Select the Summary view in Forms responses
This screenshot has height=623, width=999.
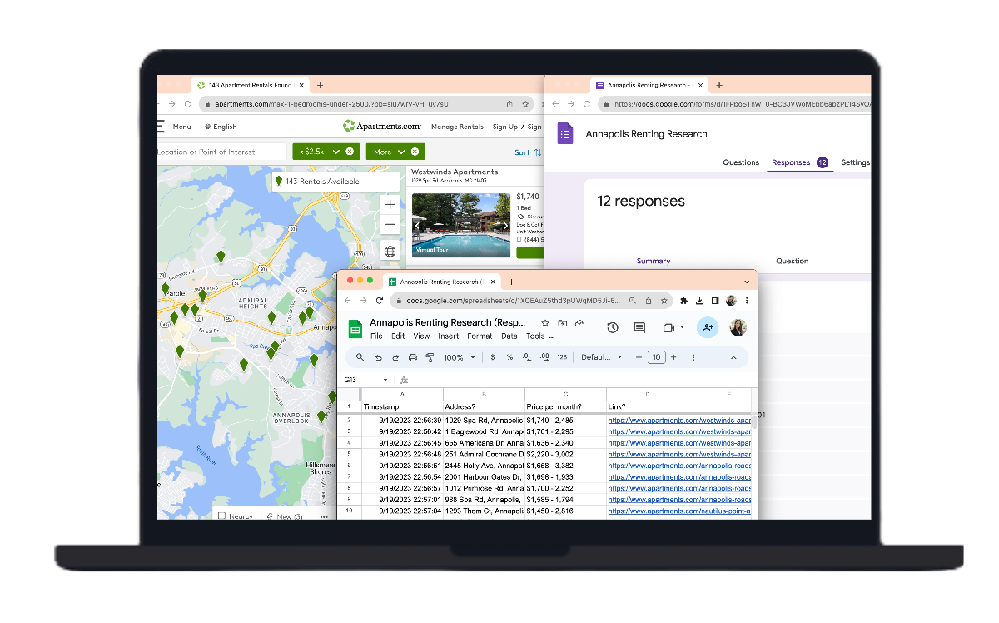point(654,261)
